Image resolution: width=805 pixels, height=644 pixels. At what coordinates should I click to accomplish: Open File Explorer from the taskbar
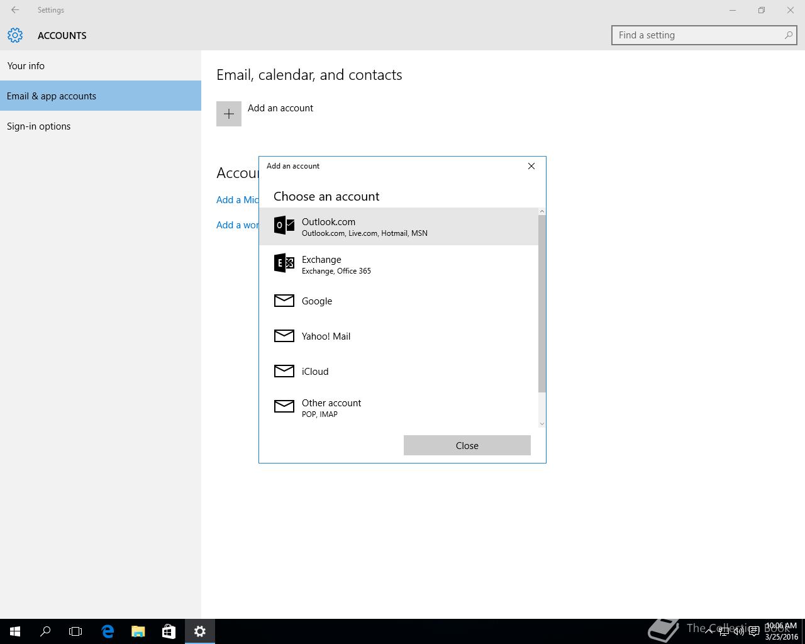pos(138,631)
